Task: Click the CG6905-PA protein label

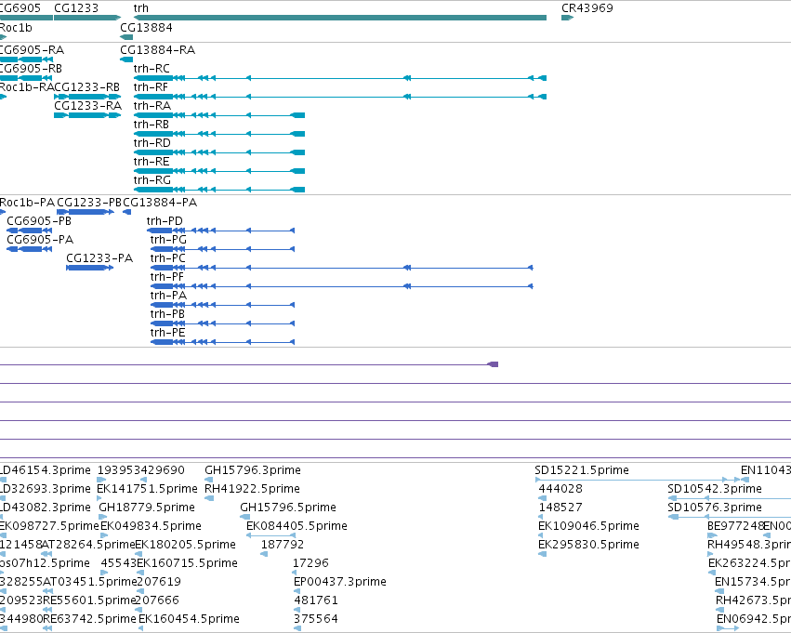Action: pyautogui.click(x=40, y=240)
